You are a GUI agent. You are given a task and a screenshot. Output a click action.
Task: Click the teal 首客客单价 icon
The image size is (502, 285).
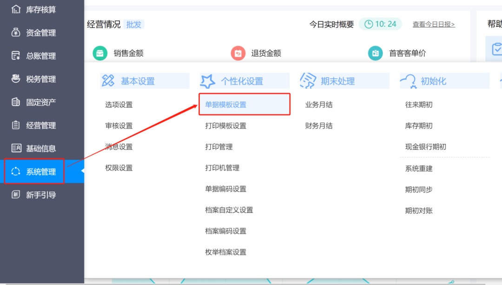[375, 53]
